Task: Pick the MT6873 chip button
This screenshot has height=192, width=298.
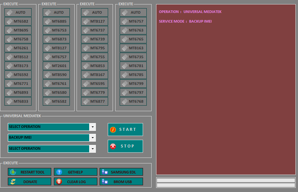Action: click(56, 39)
